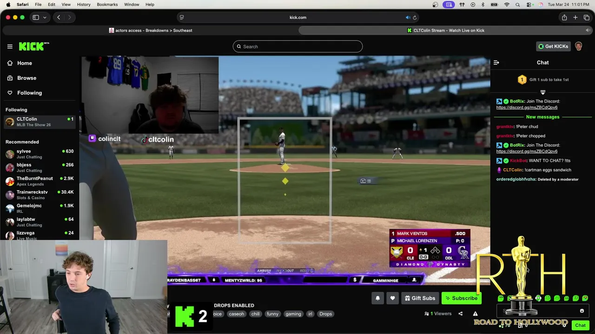Click sylvee's channel avatar
Viewport: 595px width, 334px height.
(x=10, y=154)
